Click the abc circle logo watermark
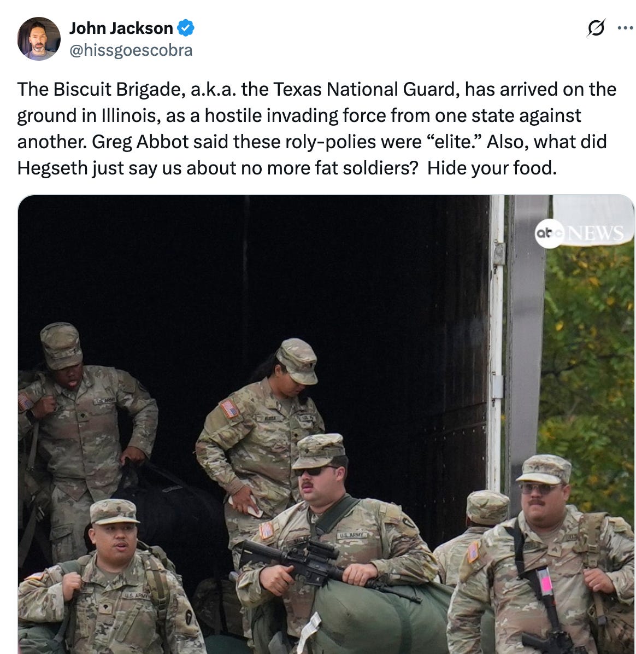Image resolution: width=636 pixels, height=654 pixels. click(549, 233)
